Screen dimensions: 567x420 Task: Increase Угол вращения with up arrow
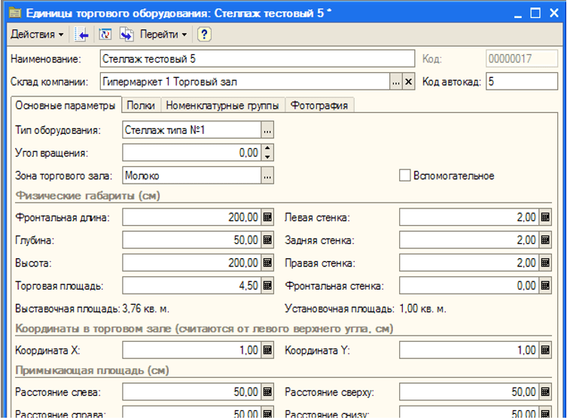pyautogui.click(x=267, y=148)
